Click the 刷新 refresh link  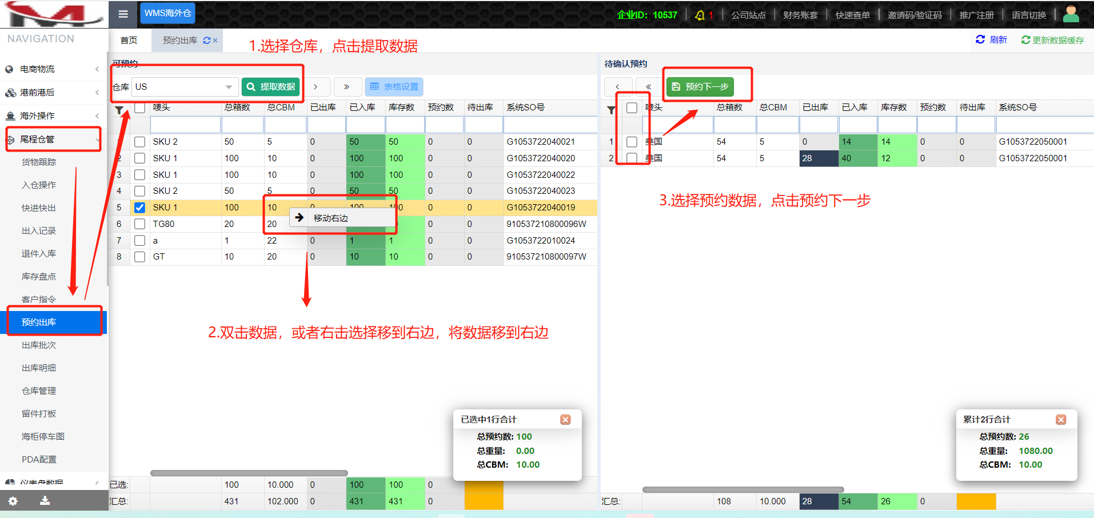992,39
